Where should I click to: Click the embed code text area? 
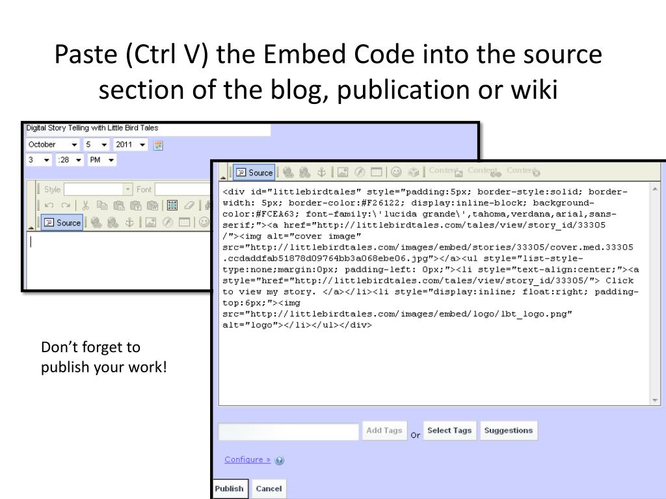[x=434, y=294]
